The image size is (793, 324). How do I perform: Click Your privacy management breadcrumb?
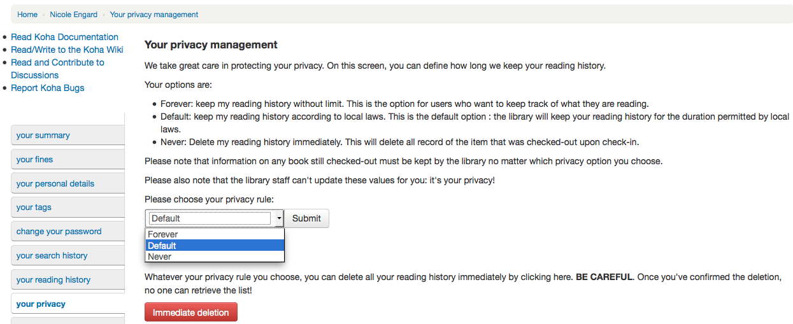click(x=154, y=14)
